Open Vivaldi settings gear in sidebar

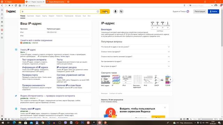2,116
